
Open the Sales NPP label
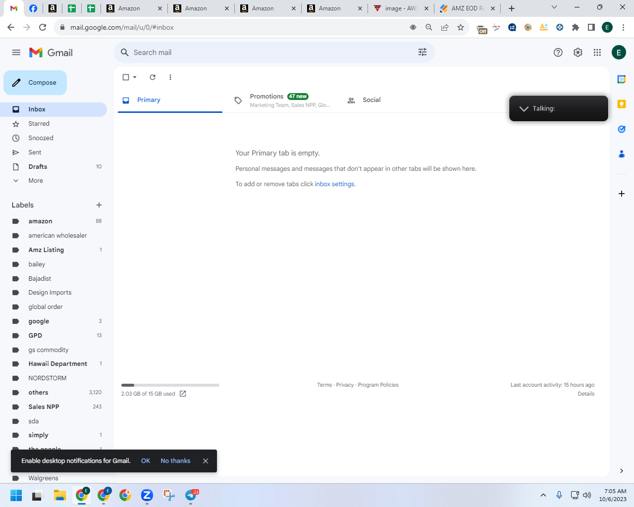click(53, 407)
